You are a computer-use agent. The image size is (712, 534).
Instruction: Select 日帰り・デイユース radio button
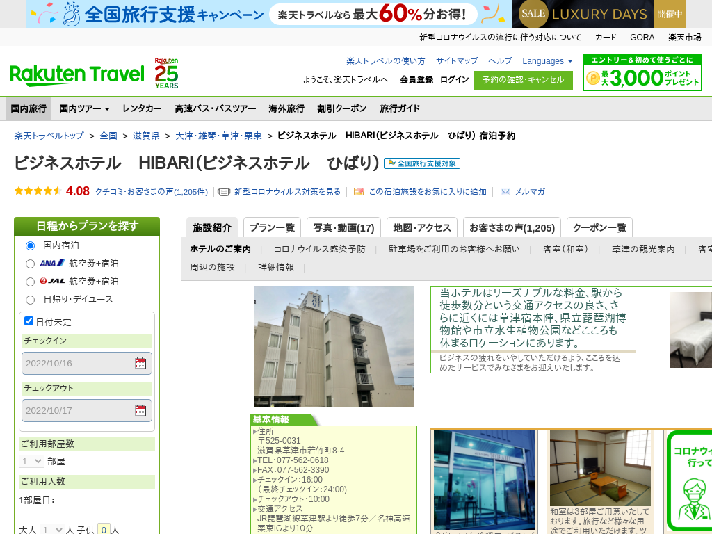30,300
